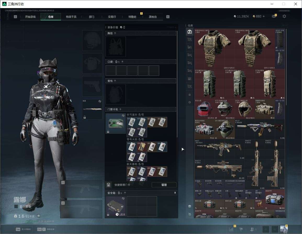
Task: Pin the 安全箱 section
Action: pyautogui.click(x=175, y=193)
